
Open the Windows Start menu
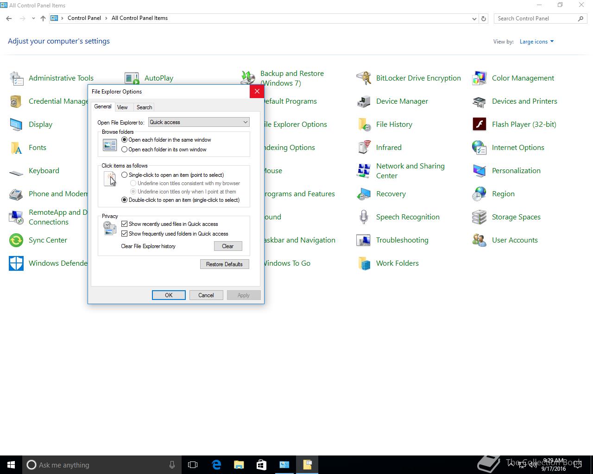coord(11,465)
